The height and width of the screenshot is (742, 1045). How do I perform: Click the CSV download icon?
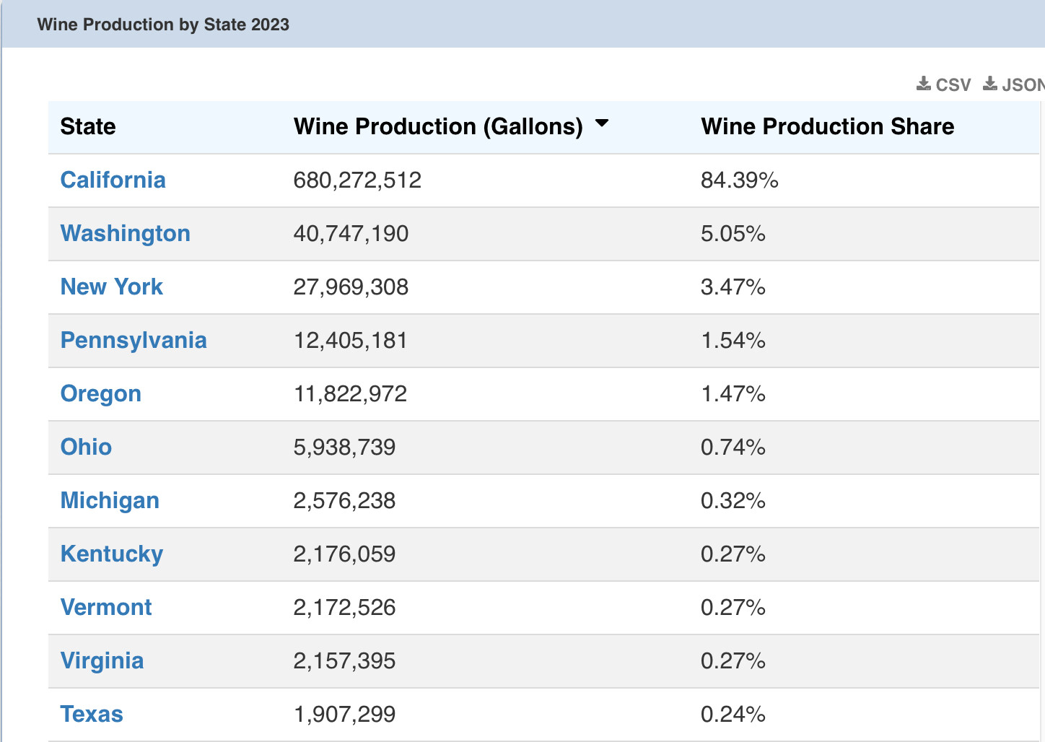point(923,84)
